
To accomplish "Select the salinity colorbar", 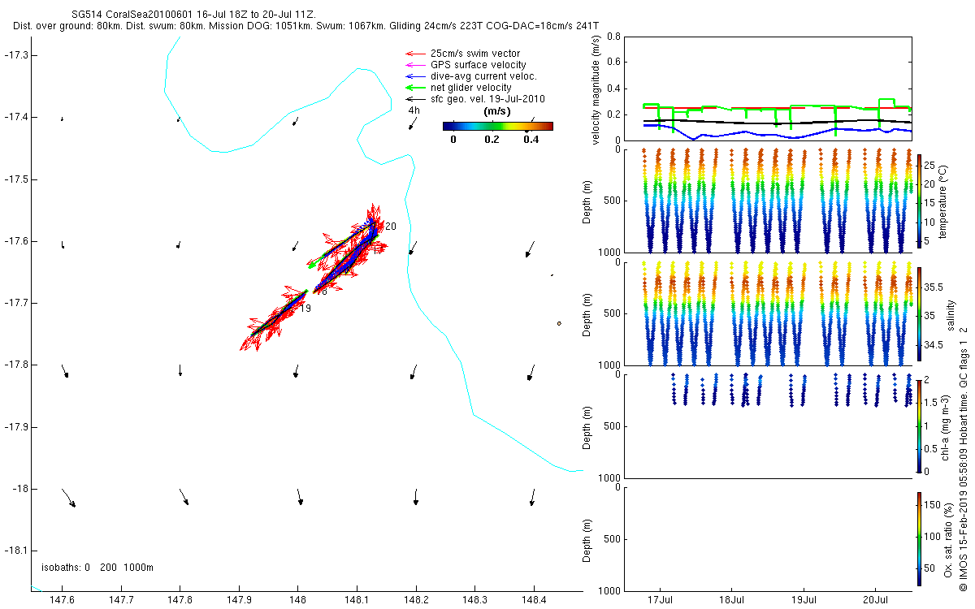I will (x=919, y=313).
